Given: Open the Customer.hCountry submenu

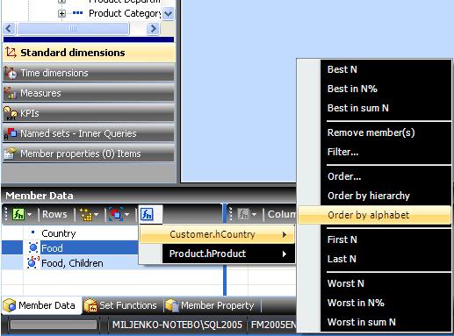Looking at the screenshot, I should pyautogui.click(x=217, y=234).
